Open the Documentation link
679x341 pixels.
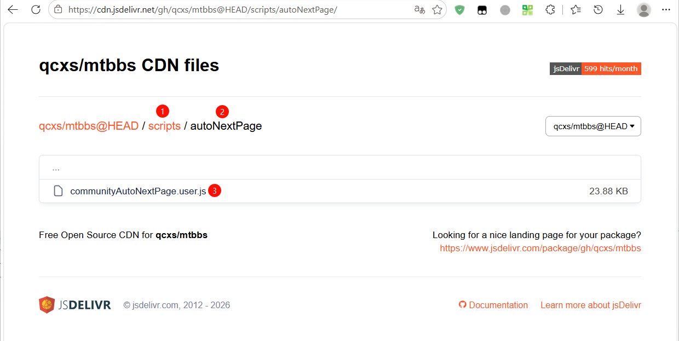point(498,305)
